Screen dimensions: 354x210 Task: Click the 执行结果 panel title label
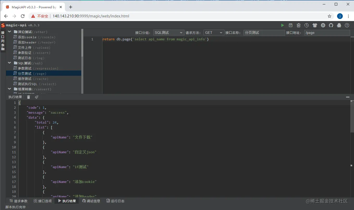point(15,97)
